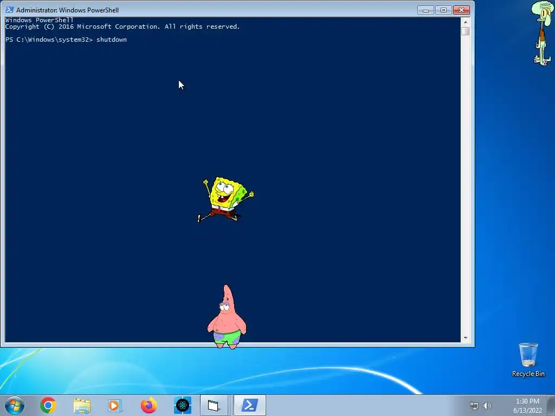Viewport: 555px width, 416px height.
Task: Open the Windows Start menu orb
Action: pyautogui.click(x=15, y=405)
